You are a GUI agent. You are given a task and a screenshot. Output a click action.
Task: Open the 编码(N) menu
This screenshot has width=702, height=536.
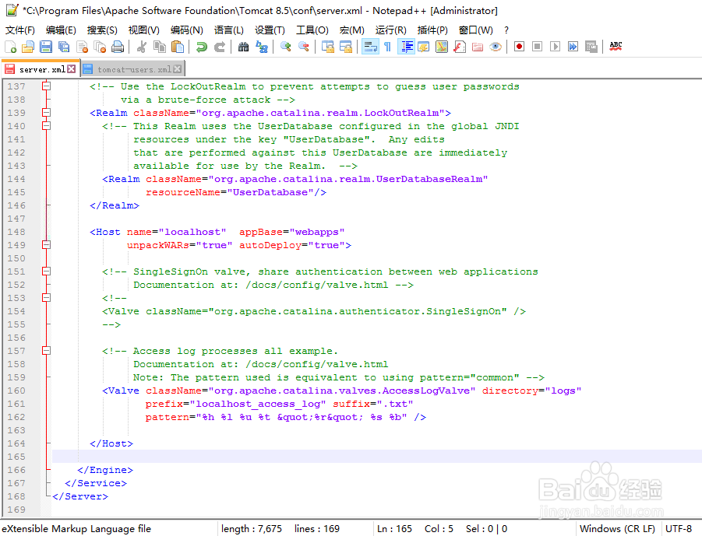pos(187,30)
